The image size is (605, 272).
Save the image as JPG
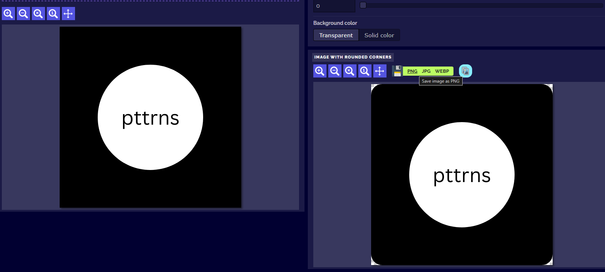[x=426, y=71]
